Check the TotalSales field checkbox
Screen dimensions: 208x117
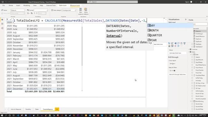pos(192,44)
